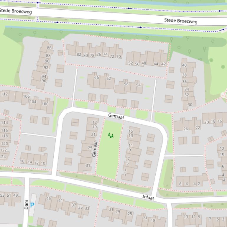Click house number 30
Screen dimensions: 227x227
(x=190, y=105)
